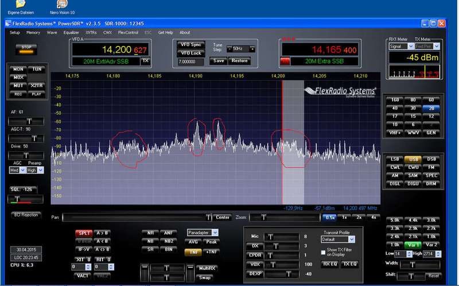Open the XVTRs menu
459x286 pixels.
91,33
